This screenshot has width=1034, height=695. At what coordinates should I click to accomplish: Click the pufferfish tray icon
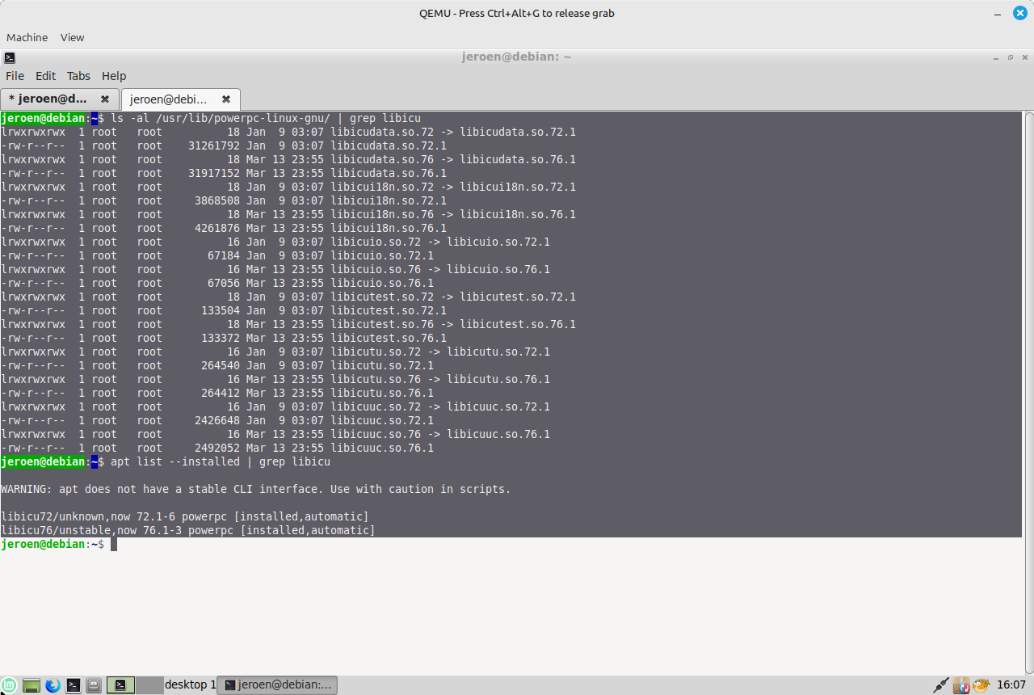pos(981,685)
